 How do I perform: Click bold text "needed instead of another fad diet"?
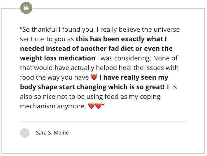point(73,49)
